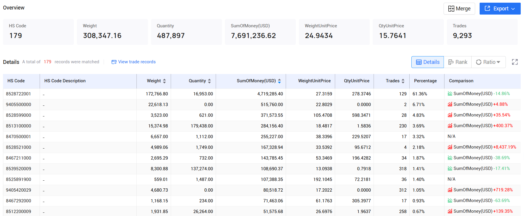Click the trend chart icon for 8467211000
Image resolution: width=524 pixels, height=216 pixels.
tap(450, 158)
